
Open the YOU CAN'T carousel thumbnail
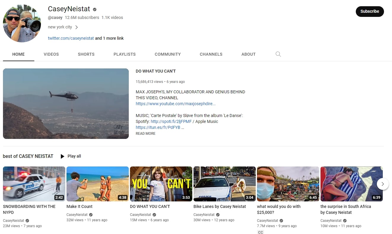(161, 184)
